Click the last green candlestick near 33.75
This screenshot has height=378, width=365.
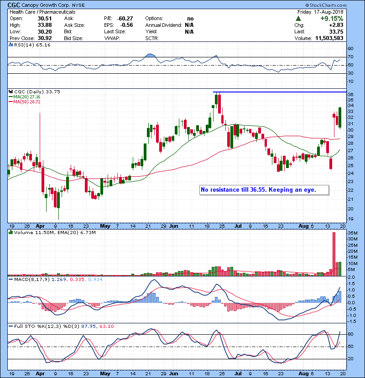tap(339, 117)
